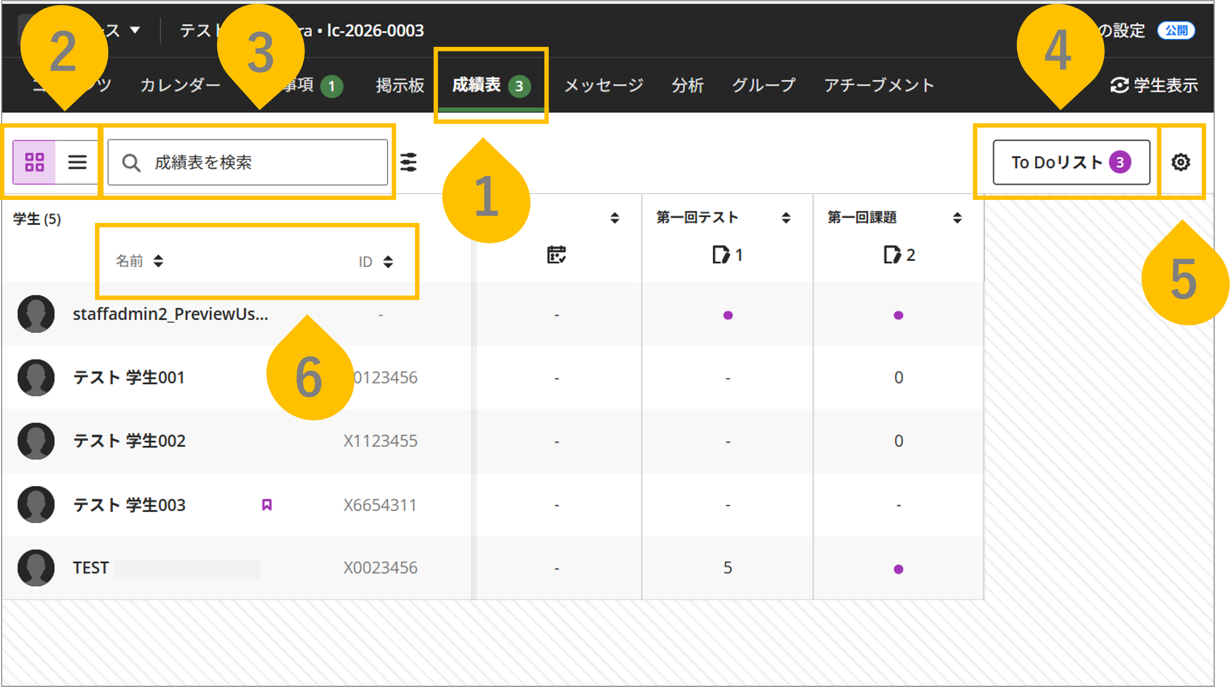Click the 第一回課題 needs-grading icon

[892, 255]
